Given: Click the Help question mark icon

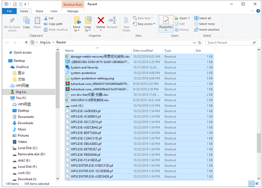Looking at the screenshot, I should [258, 11].
